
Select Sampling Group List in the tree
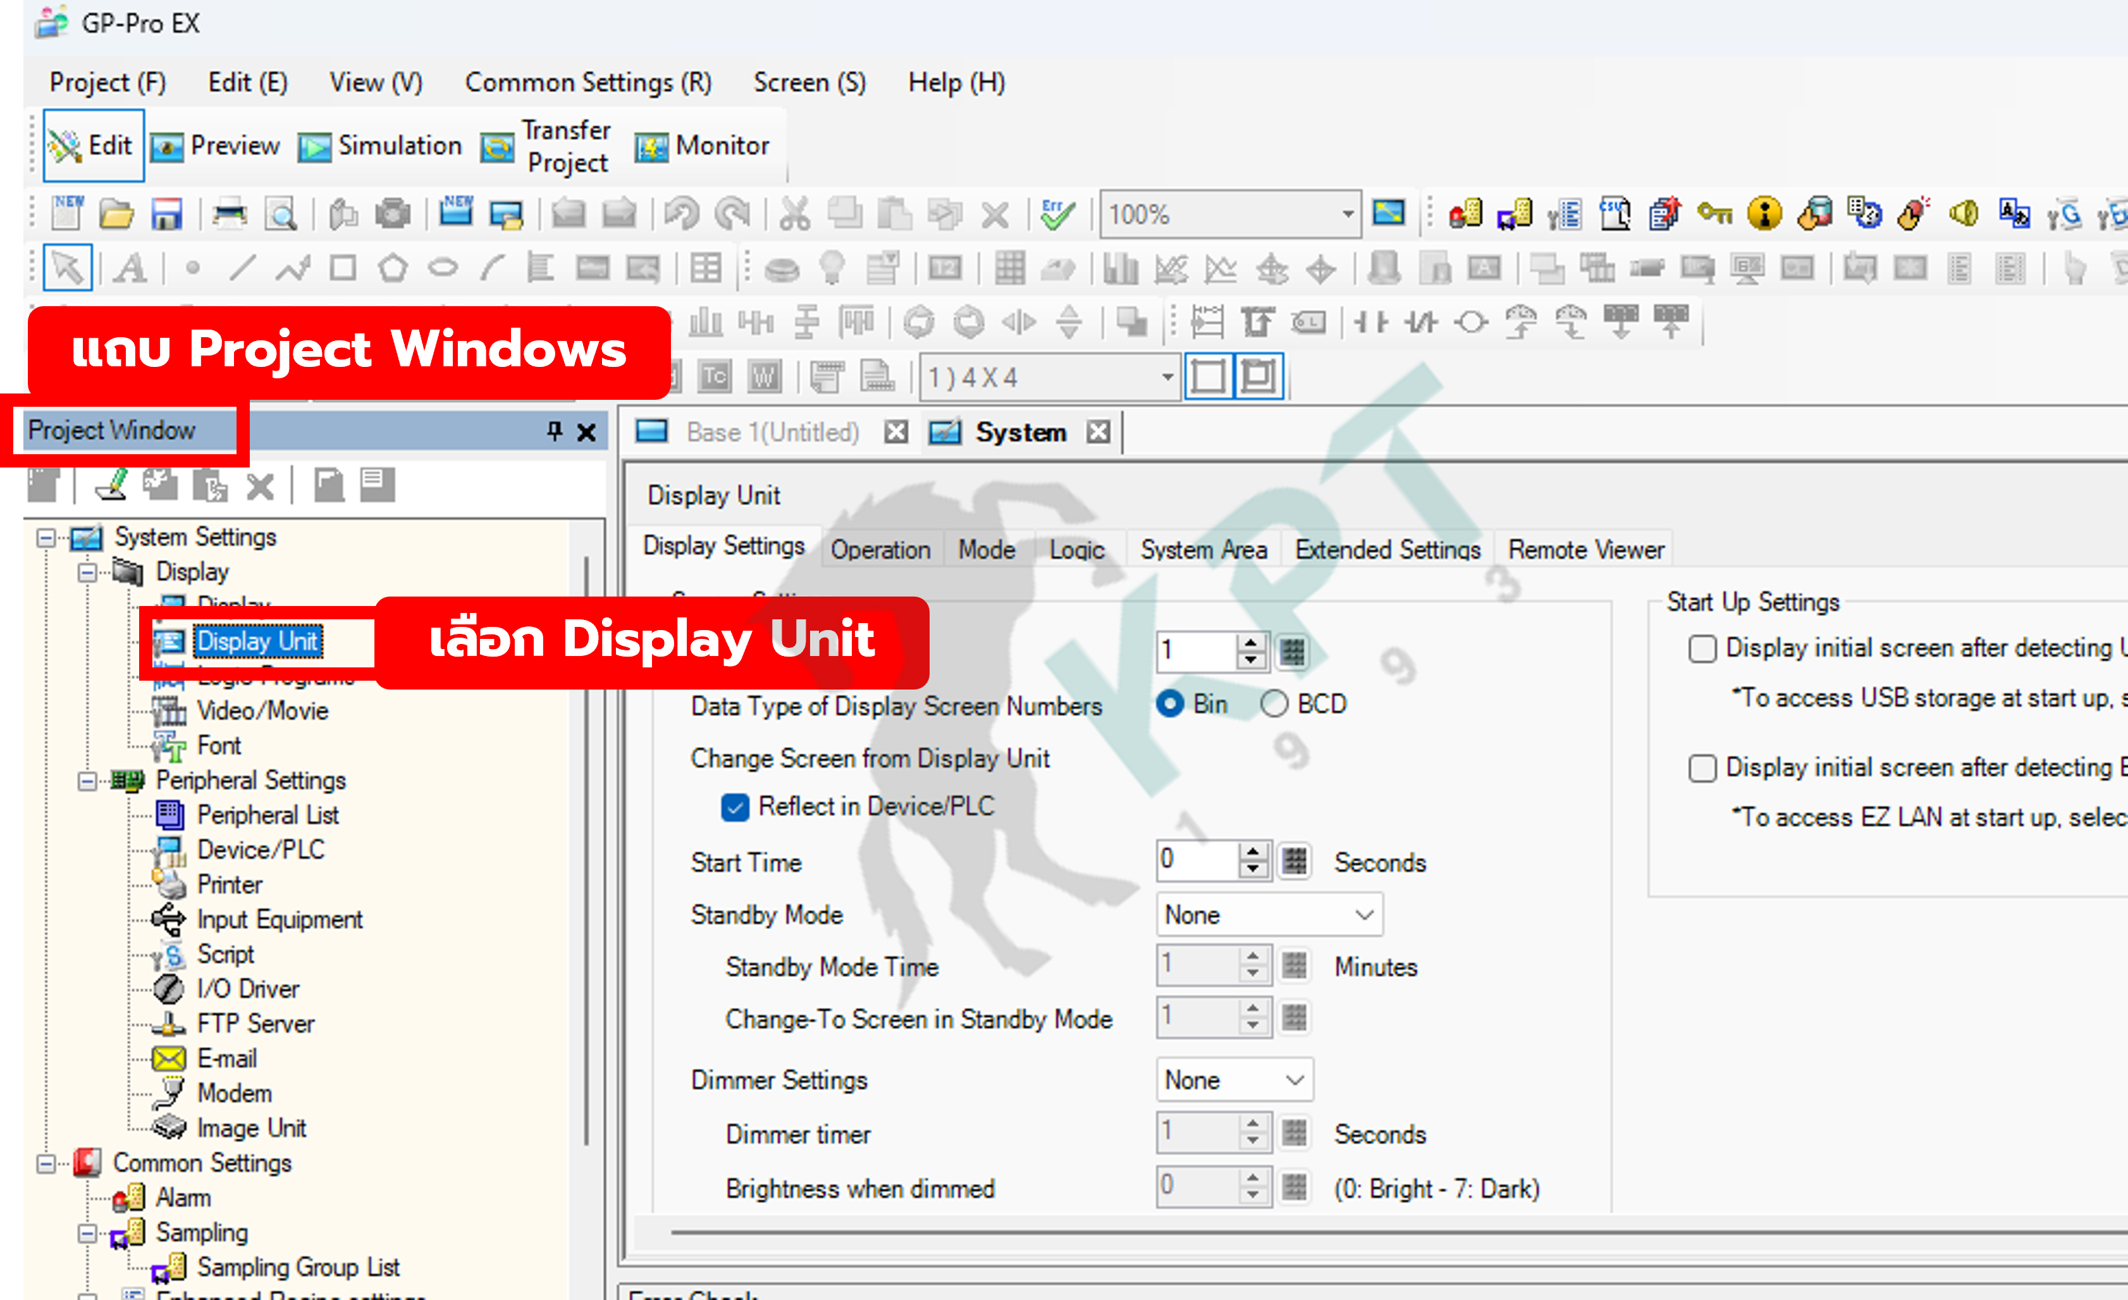(298, 1268)
